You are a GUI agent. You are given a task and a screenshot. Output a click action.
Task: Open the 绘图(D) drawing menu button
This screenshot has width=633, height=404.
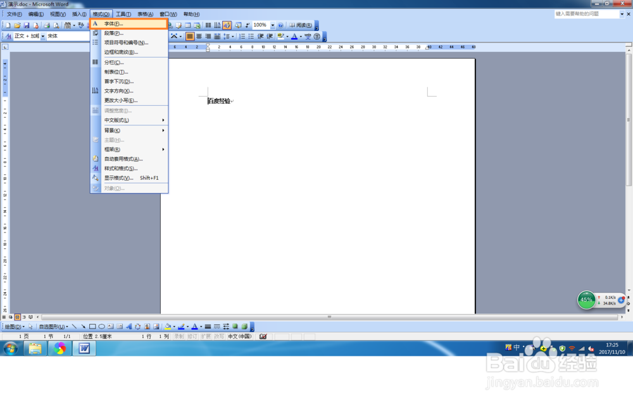(15, 327)
